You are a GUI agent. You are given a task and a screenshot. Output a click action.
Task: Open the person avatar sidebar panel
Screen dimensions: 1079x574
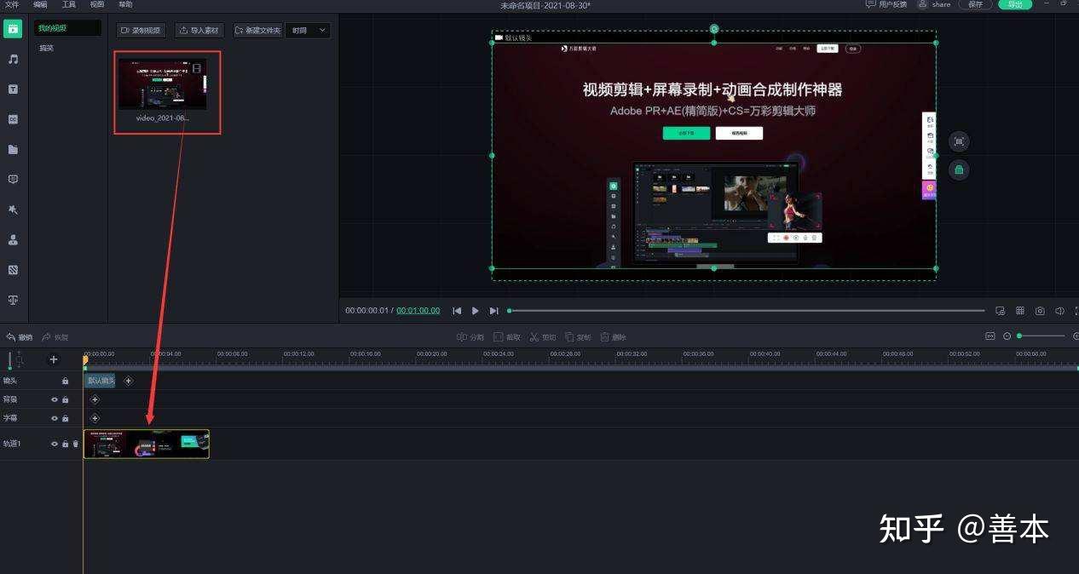click(x=13, y=240)
